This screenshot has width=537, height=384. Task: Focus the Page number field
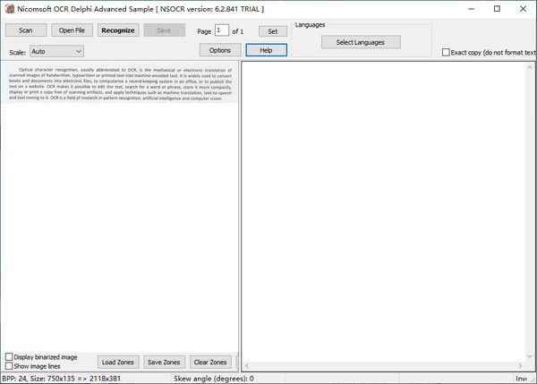tap(222, 30)
